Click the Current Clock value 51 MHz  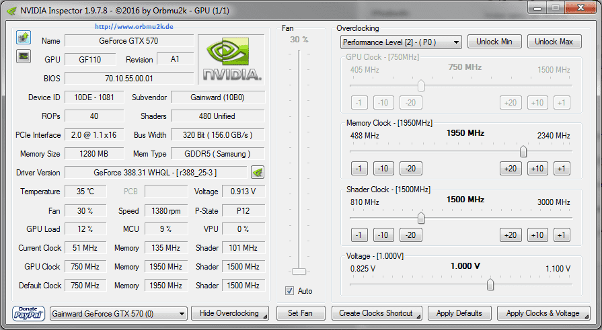click(85, 247)
